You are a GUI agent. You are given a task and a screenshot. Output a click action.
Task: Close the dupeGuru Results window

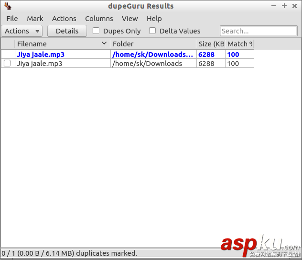[x=294, y=6]
